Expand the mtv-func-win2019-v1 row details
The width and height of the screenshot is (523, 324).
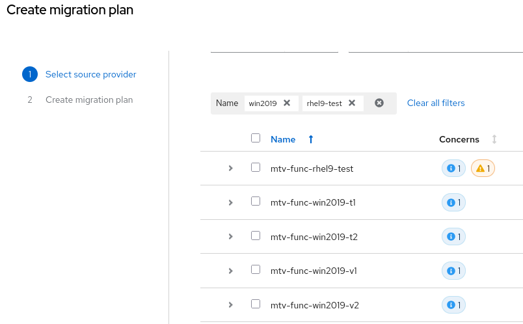(x=230, y=271)
